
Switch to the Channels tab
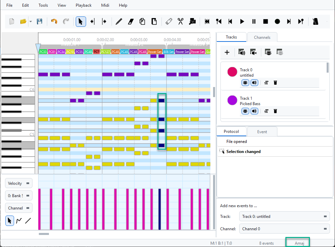pos(262,37)
